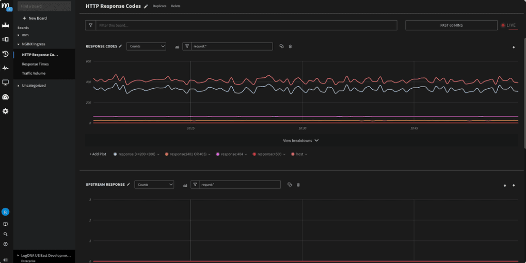
Task: Click the Duplicate board link
Action: pyautogui.click(x=160, y=6)
